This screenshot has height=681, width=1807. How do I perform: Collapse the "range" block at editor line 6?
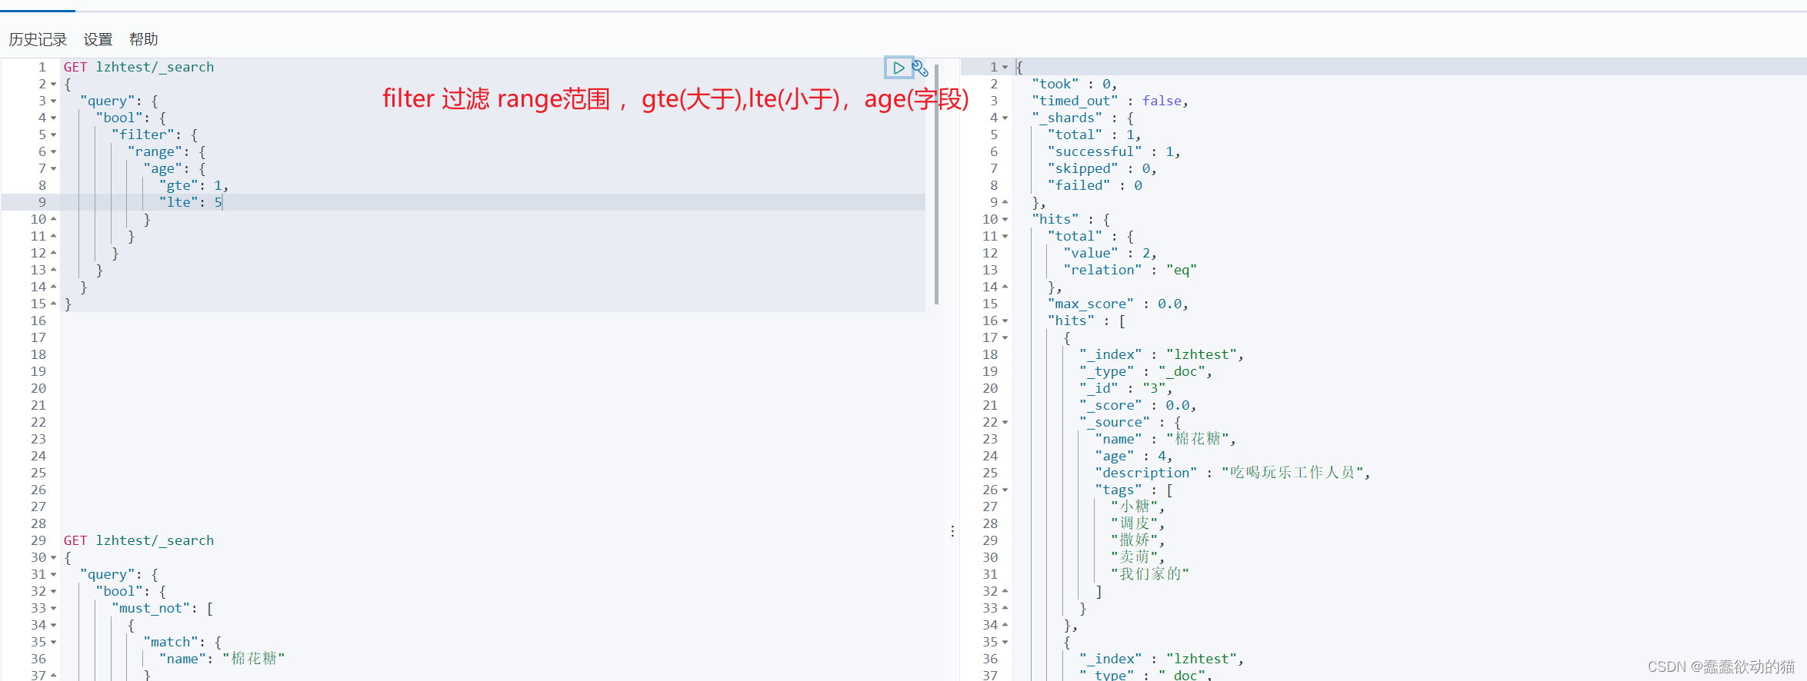53,152
